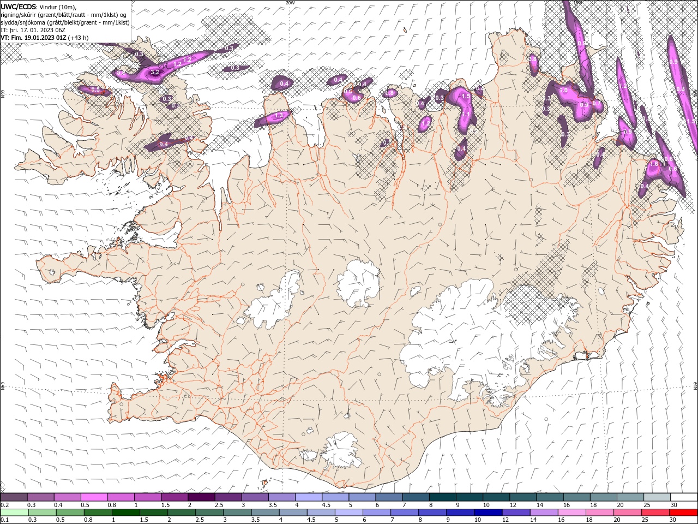Click the initial time 'IT: þri. 17. 01. 2023 06Z' line
The image size is (698, 524).
[x=33, y=30]
